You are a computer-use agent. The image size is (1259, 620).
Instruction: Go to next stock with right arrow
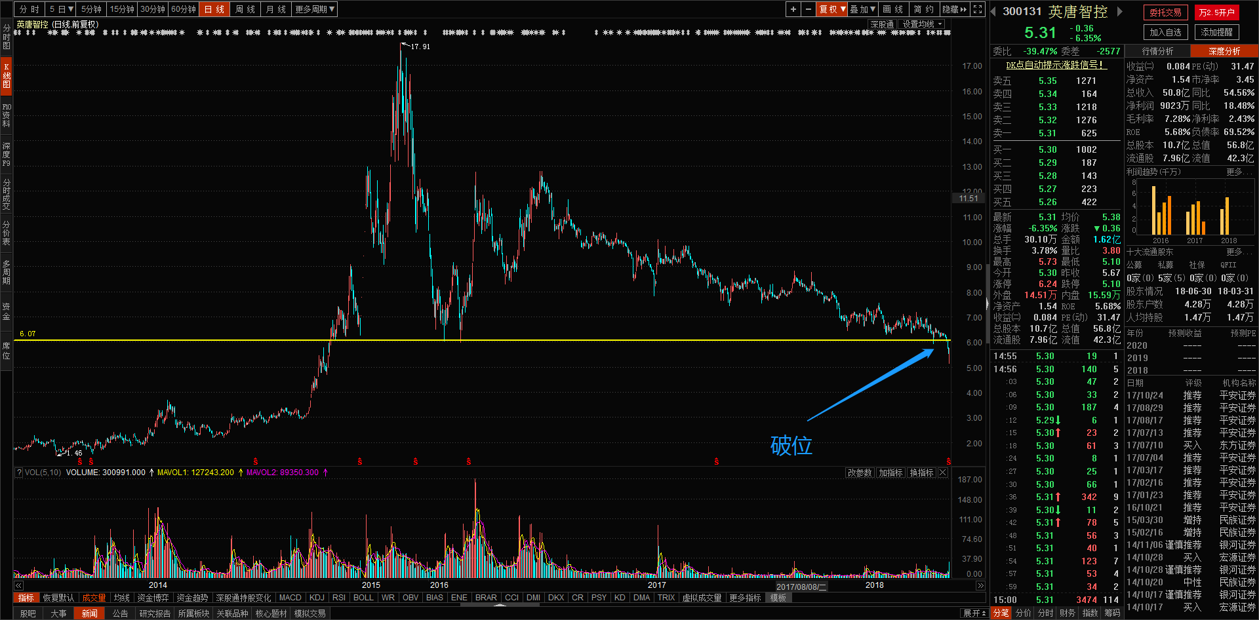click(x=1120, y=11)
